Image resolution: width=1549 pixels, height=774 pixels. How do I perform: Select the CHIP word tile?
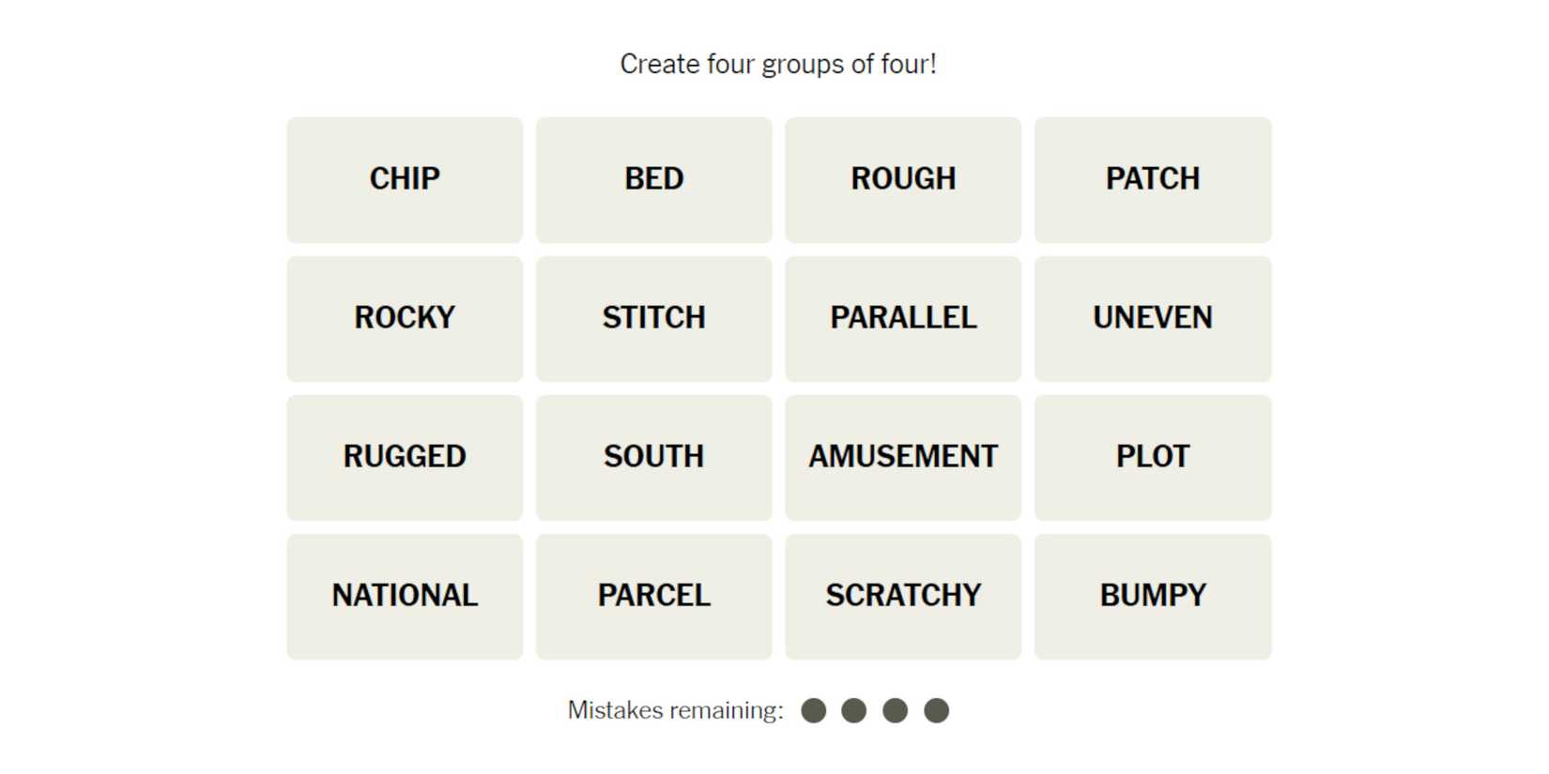coord(405,179)
